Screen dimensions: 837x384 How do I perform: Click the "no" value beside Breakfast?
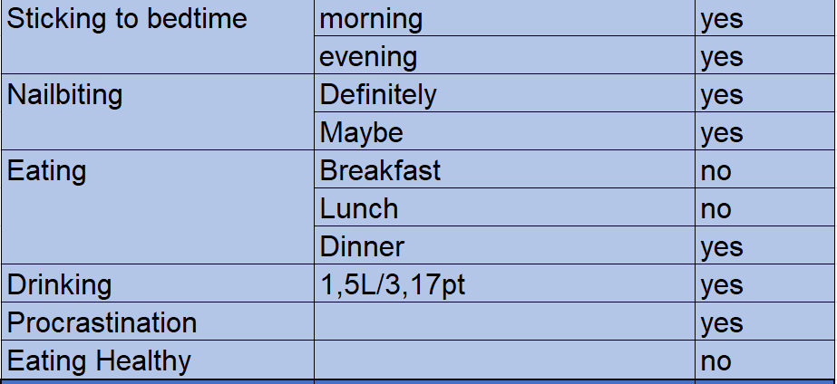pos(716,171)
